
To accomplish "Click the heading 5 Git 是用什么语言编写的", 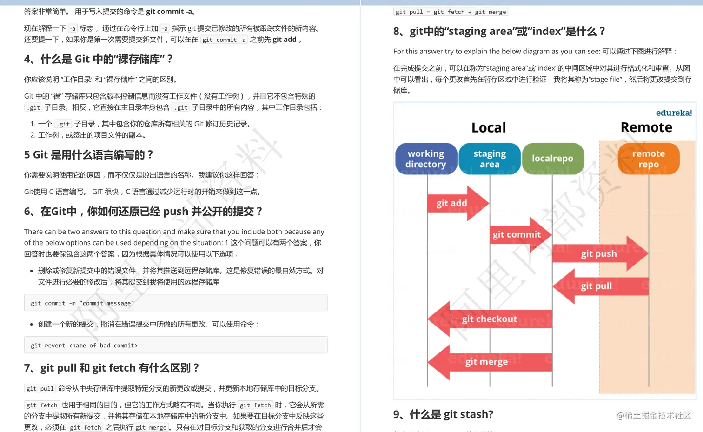I will pyautogui.click(x=88, y=155).
